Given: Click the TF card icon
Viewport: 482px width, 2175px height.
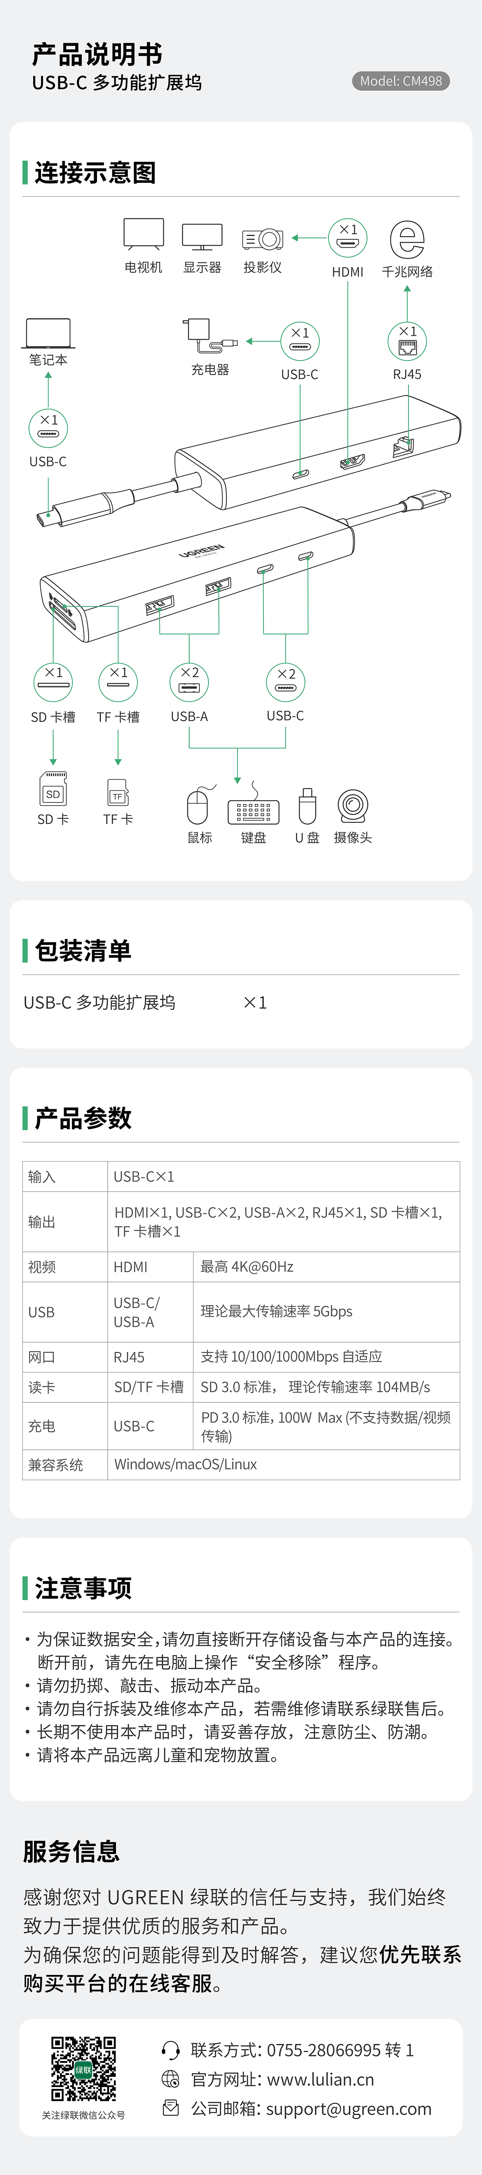Looking at the screenshot, I should 118,792.
